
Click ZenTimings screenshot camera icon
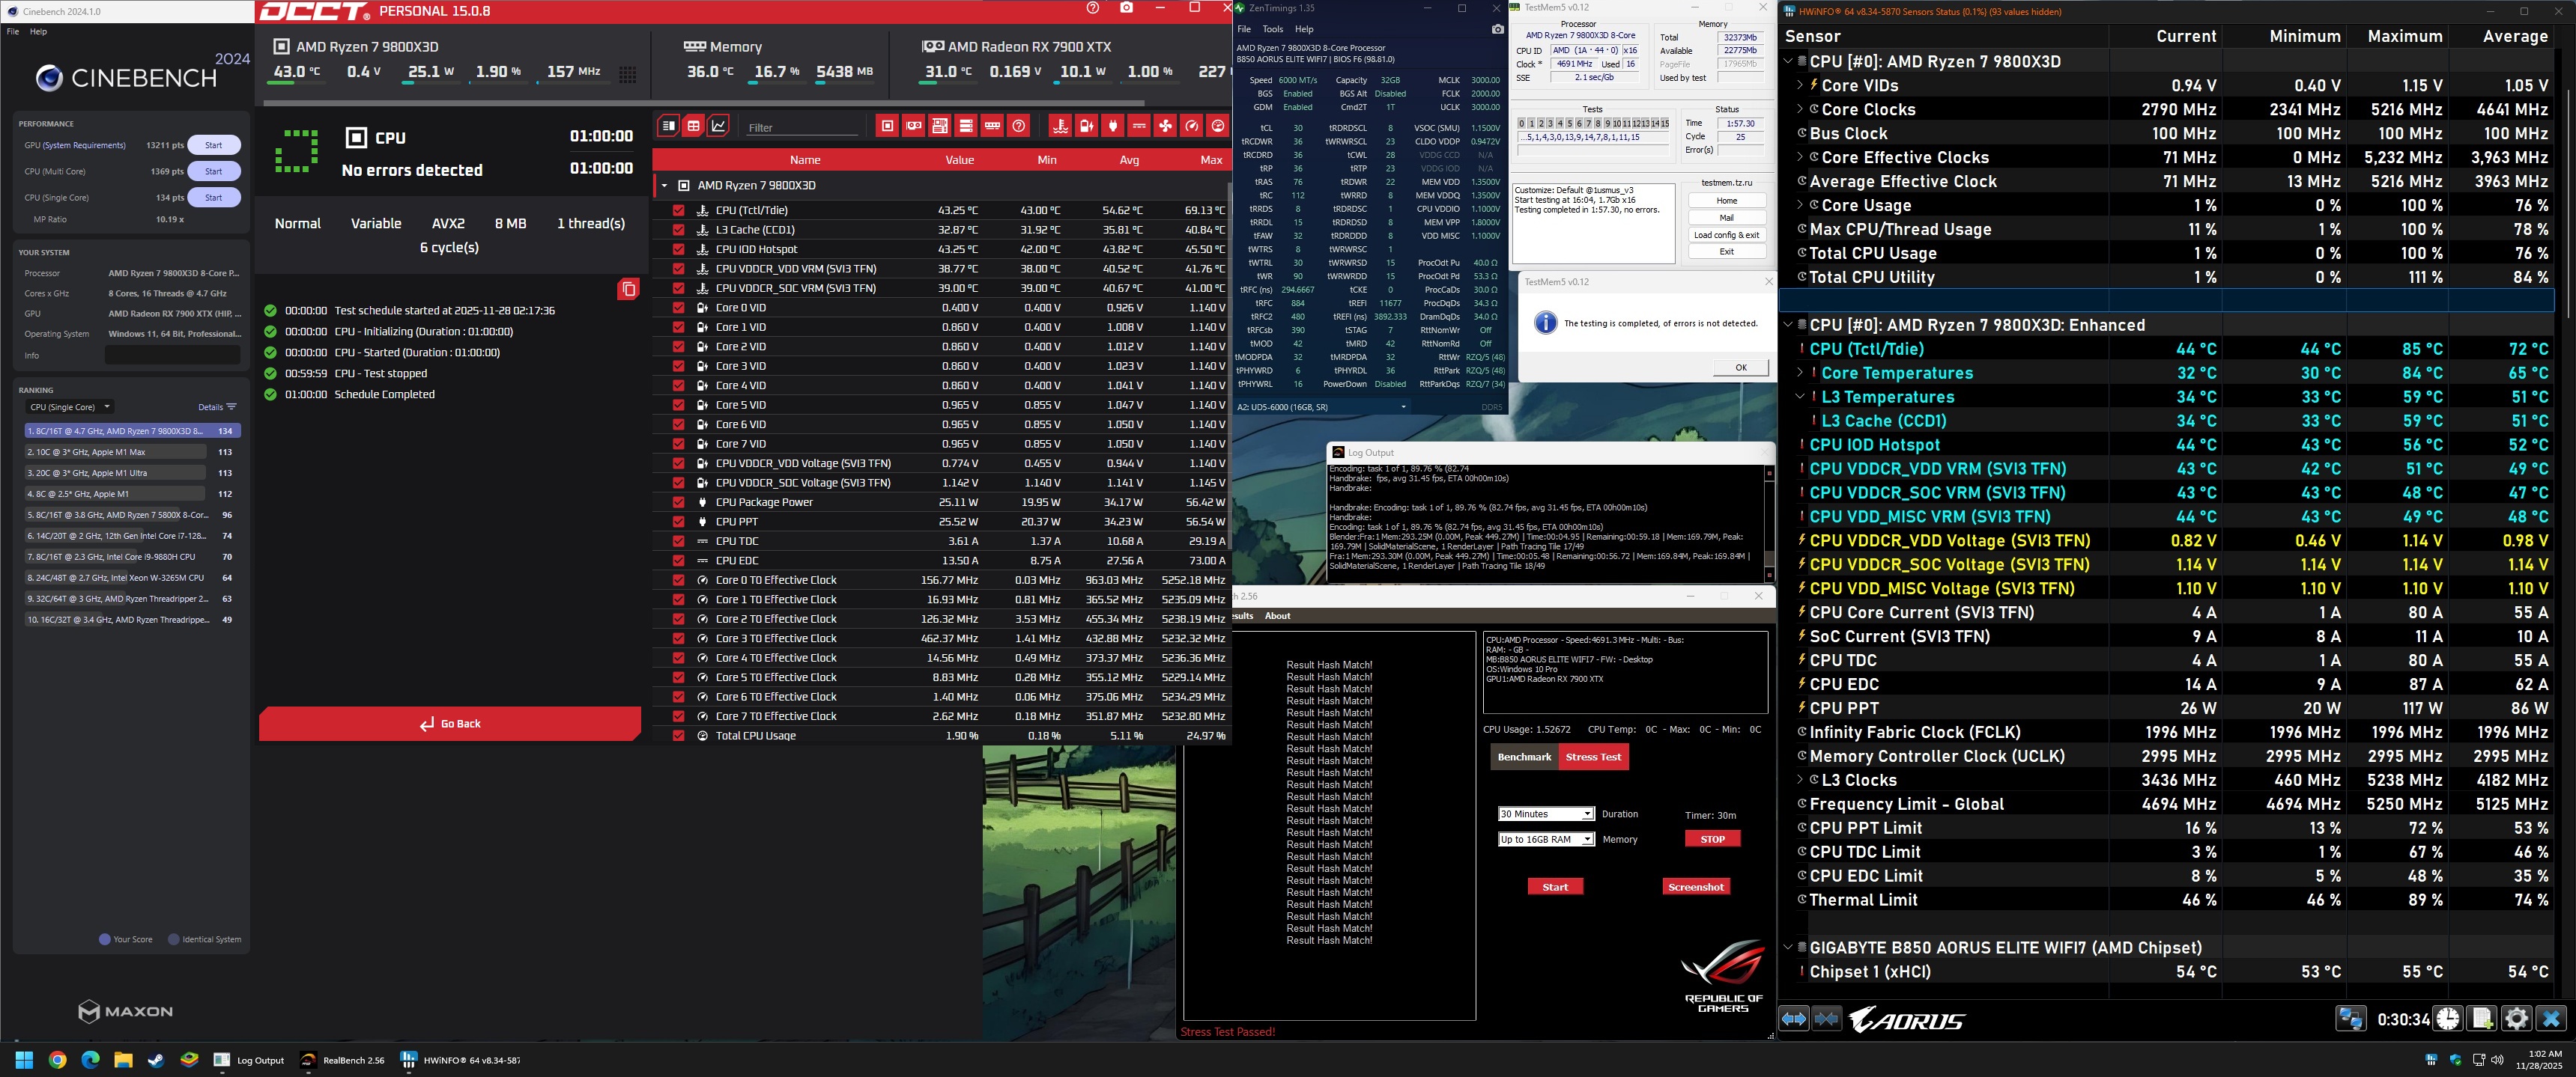click(1497, 30)
